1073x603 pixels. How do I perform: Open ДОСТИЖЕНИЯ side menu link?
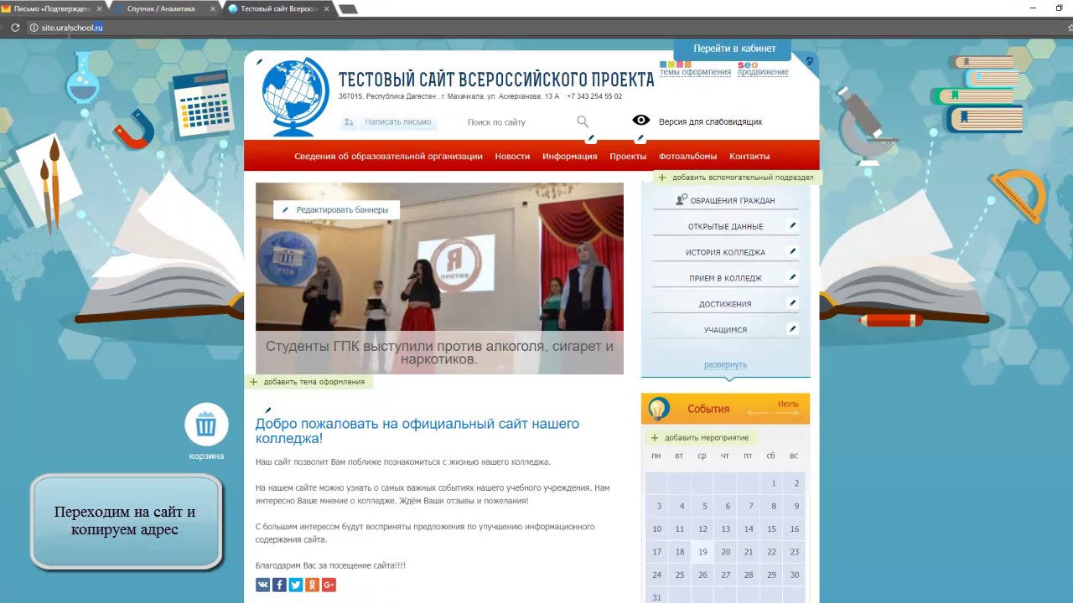tap(725, 304)
